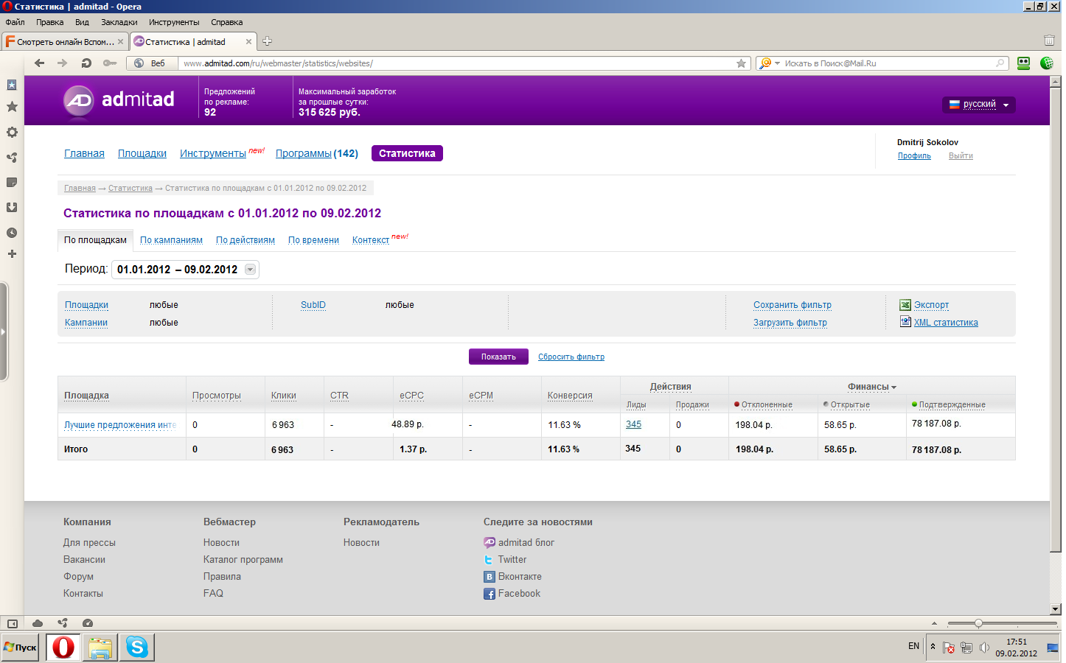Click the green face extension icon
The height and width of the screenshot is (663, 1066).
pos(1023,63)
